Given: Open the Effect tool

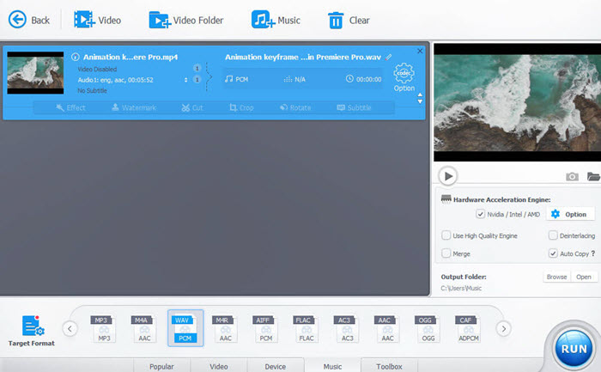Looking at the screenshot, I should 70,107.
